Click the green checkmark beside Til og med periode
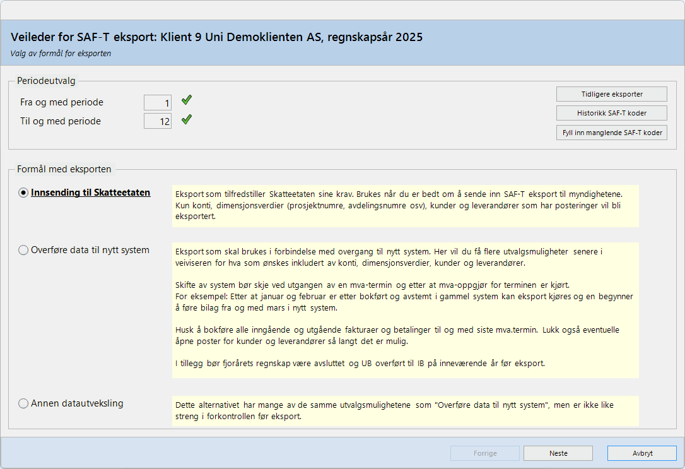The width and height of the screenshot is (685, 469). (x=186, y=120)
